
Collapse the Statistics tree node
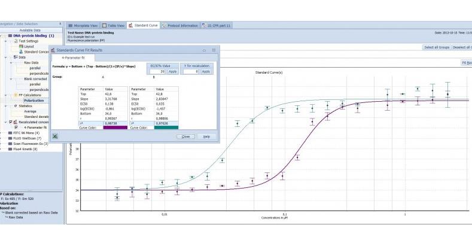pos(7,105)
